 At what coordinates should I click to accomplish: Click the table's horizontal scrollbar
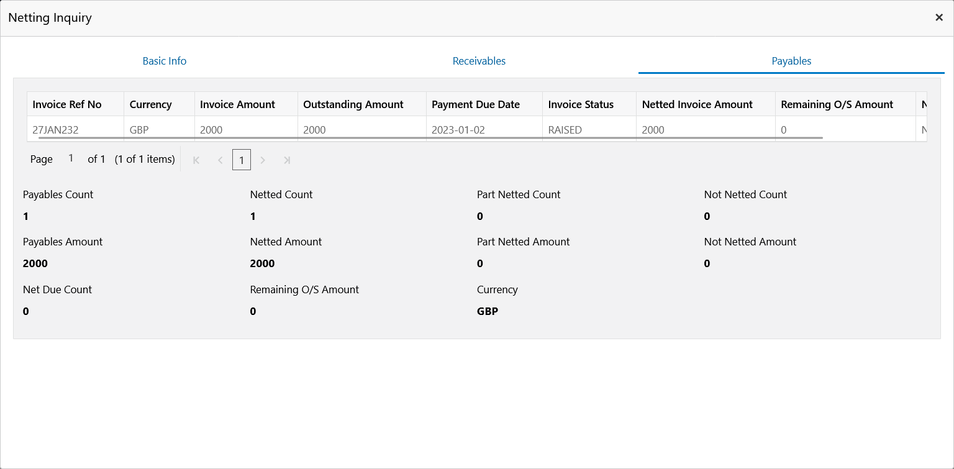(x=430, y=137)
